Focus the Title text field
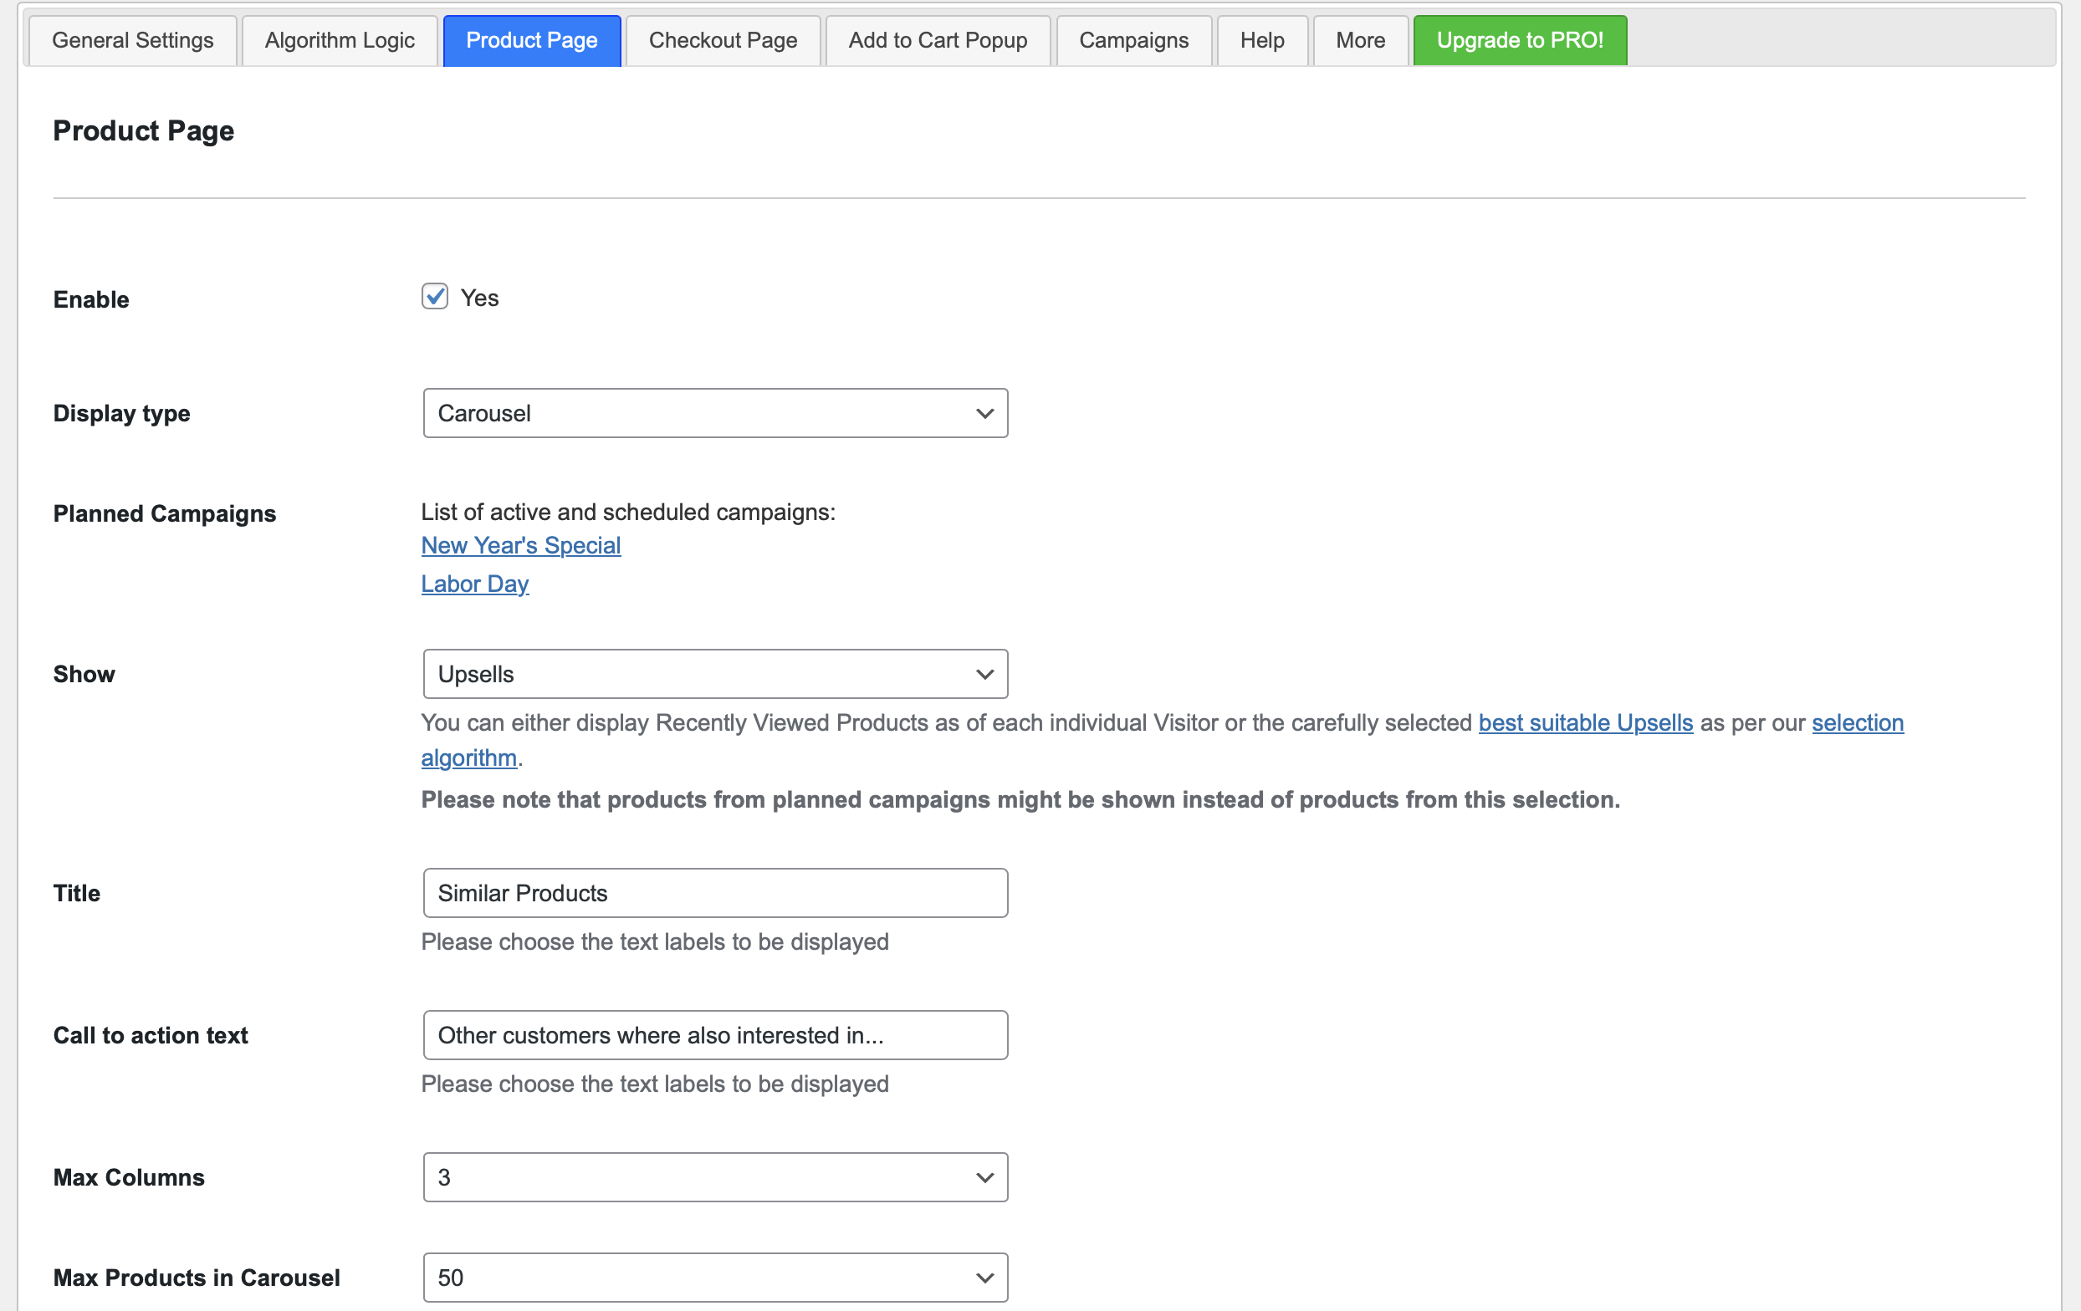This screenshot has width=2081, height=1311. click(x=714, y=893)
